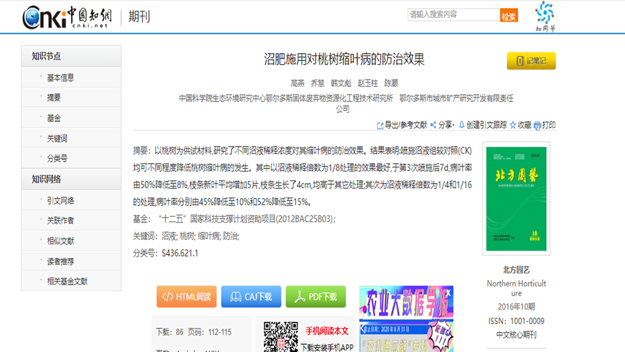
Task: Open the 记笔记 notes button
Action: (531, 61)
